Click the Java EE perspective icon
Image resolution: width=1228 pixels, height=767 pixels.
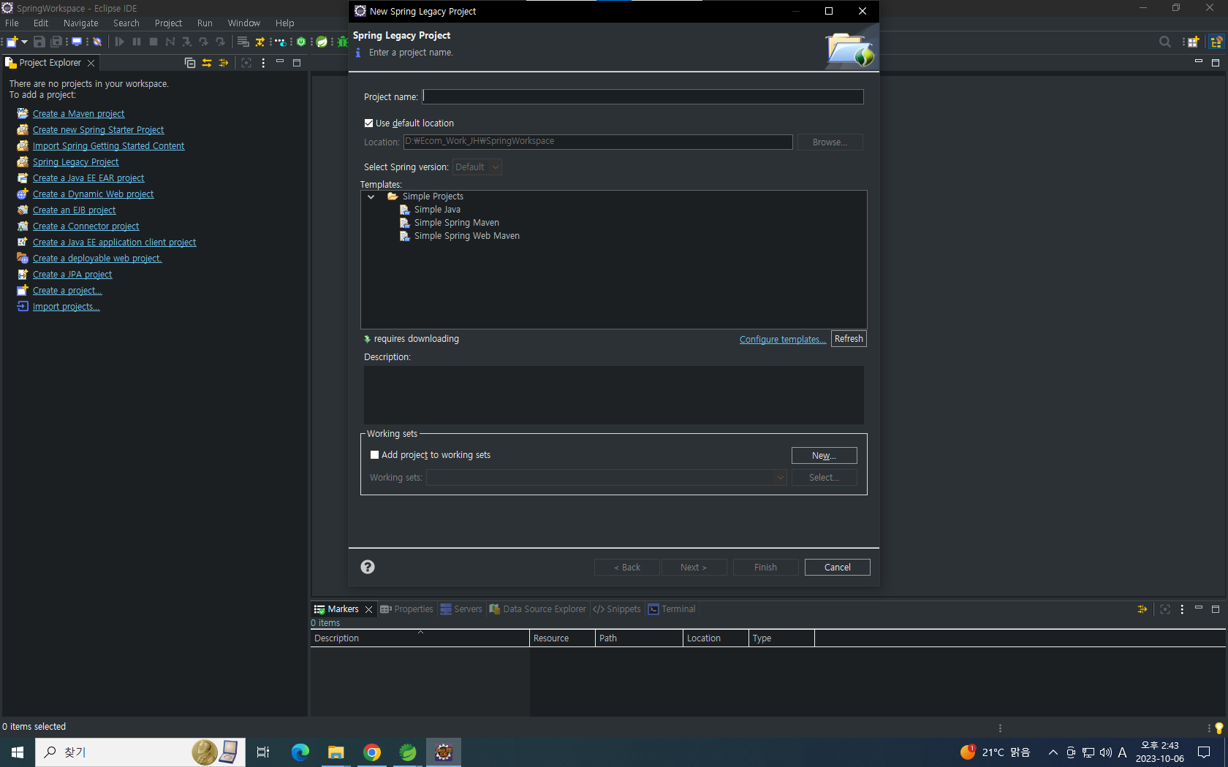click(x=1217, y=42)
